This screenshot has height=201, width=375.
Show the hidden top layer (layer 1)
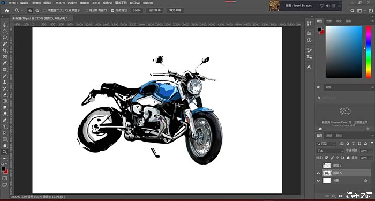click(318, 165)
